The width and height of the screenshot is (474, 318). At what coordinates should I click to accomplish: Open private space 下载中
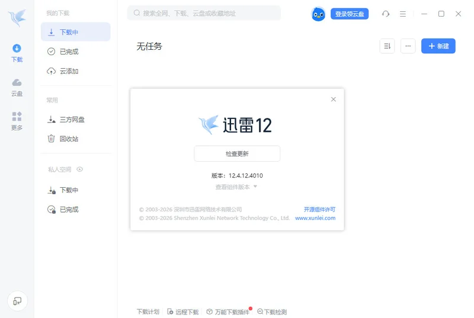[x=76, y=190]
